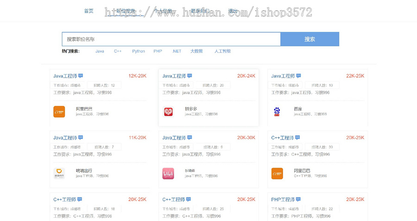This screenshot has height=221, width=417.
Task: Pick the Python hot search keyword
Action: point(139,51)
